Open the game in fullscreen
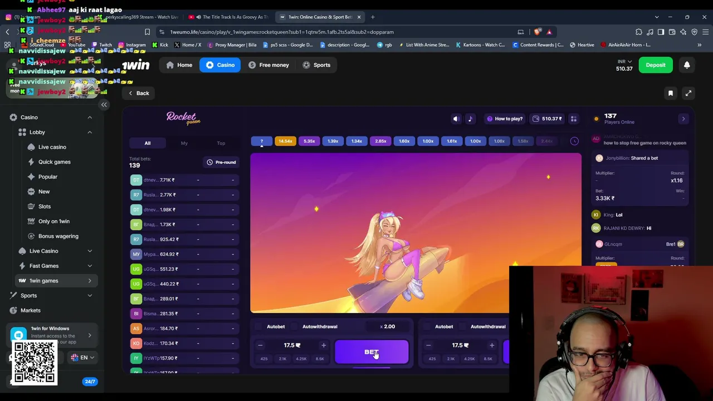This screenshot has height=401, width=713. (688, 93)
